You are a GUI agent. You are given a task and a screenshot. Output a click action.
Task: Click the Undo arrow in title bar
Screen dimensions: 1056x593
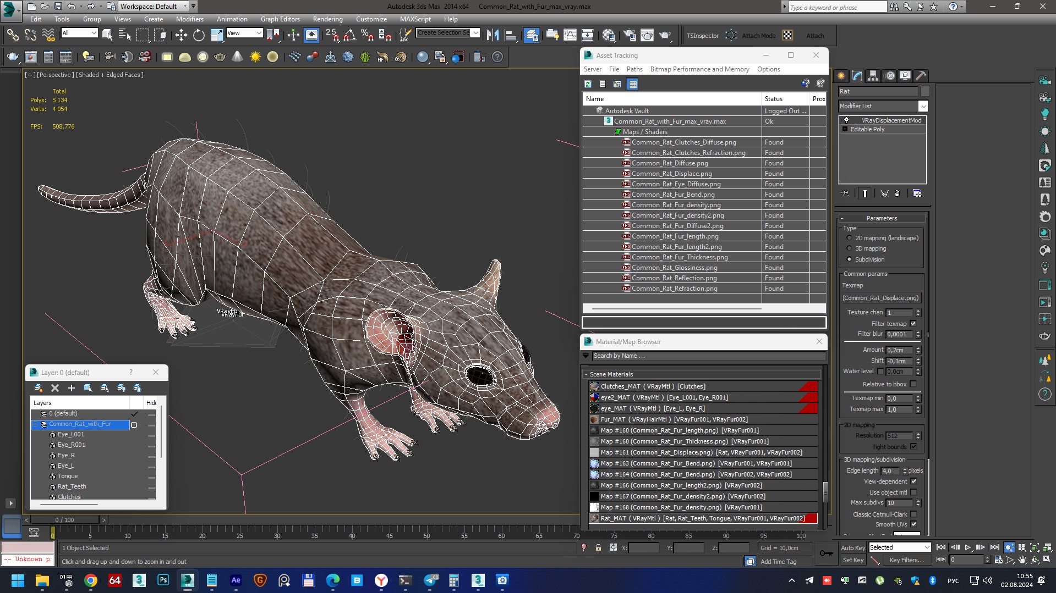tap(72, 7)
